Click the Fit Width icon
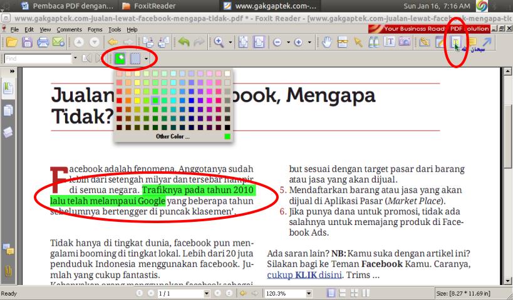Image resolution: width=513 pixels, height=300 pixels. (259, 42)
